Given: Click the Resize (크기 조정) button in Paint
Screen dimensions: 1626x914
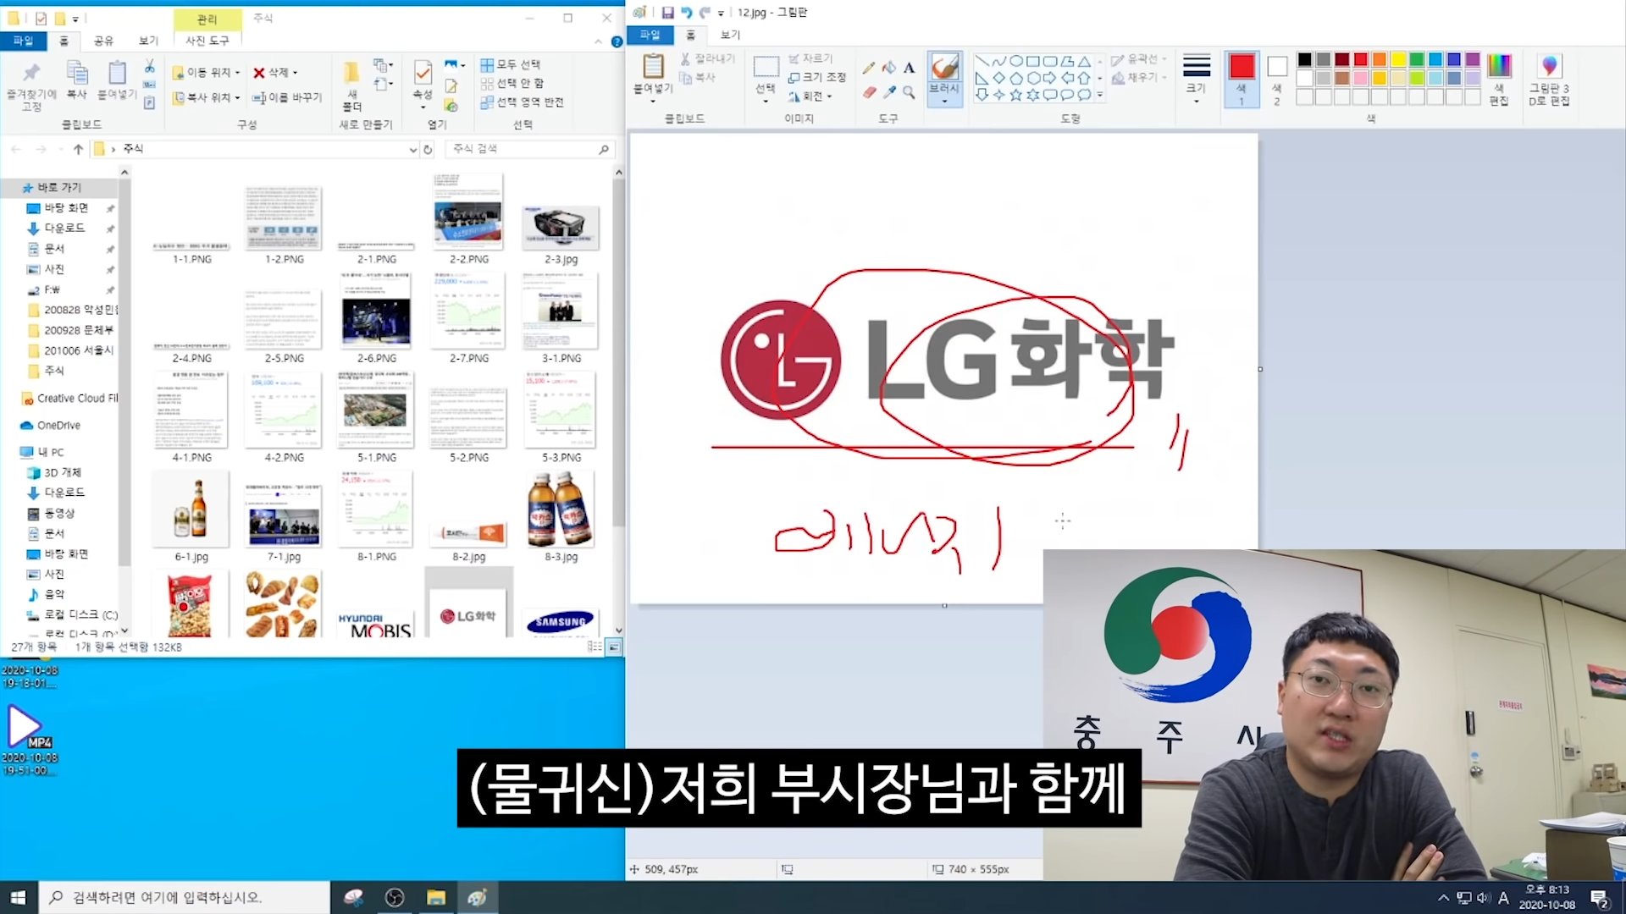Looking at the screenshot, I should click(816, 77).
